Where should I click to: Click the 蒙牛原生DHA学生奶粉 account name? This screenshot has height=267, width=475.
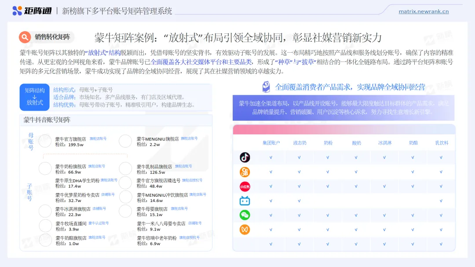click(77, 180)
